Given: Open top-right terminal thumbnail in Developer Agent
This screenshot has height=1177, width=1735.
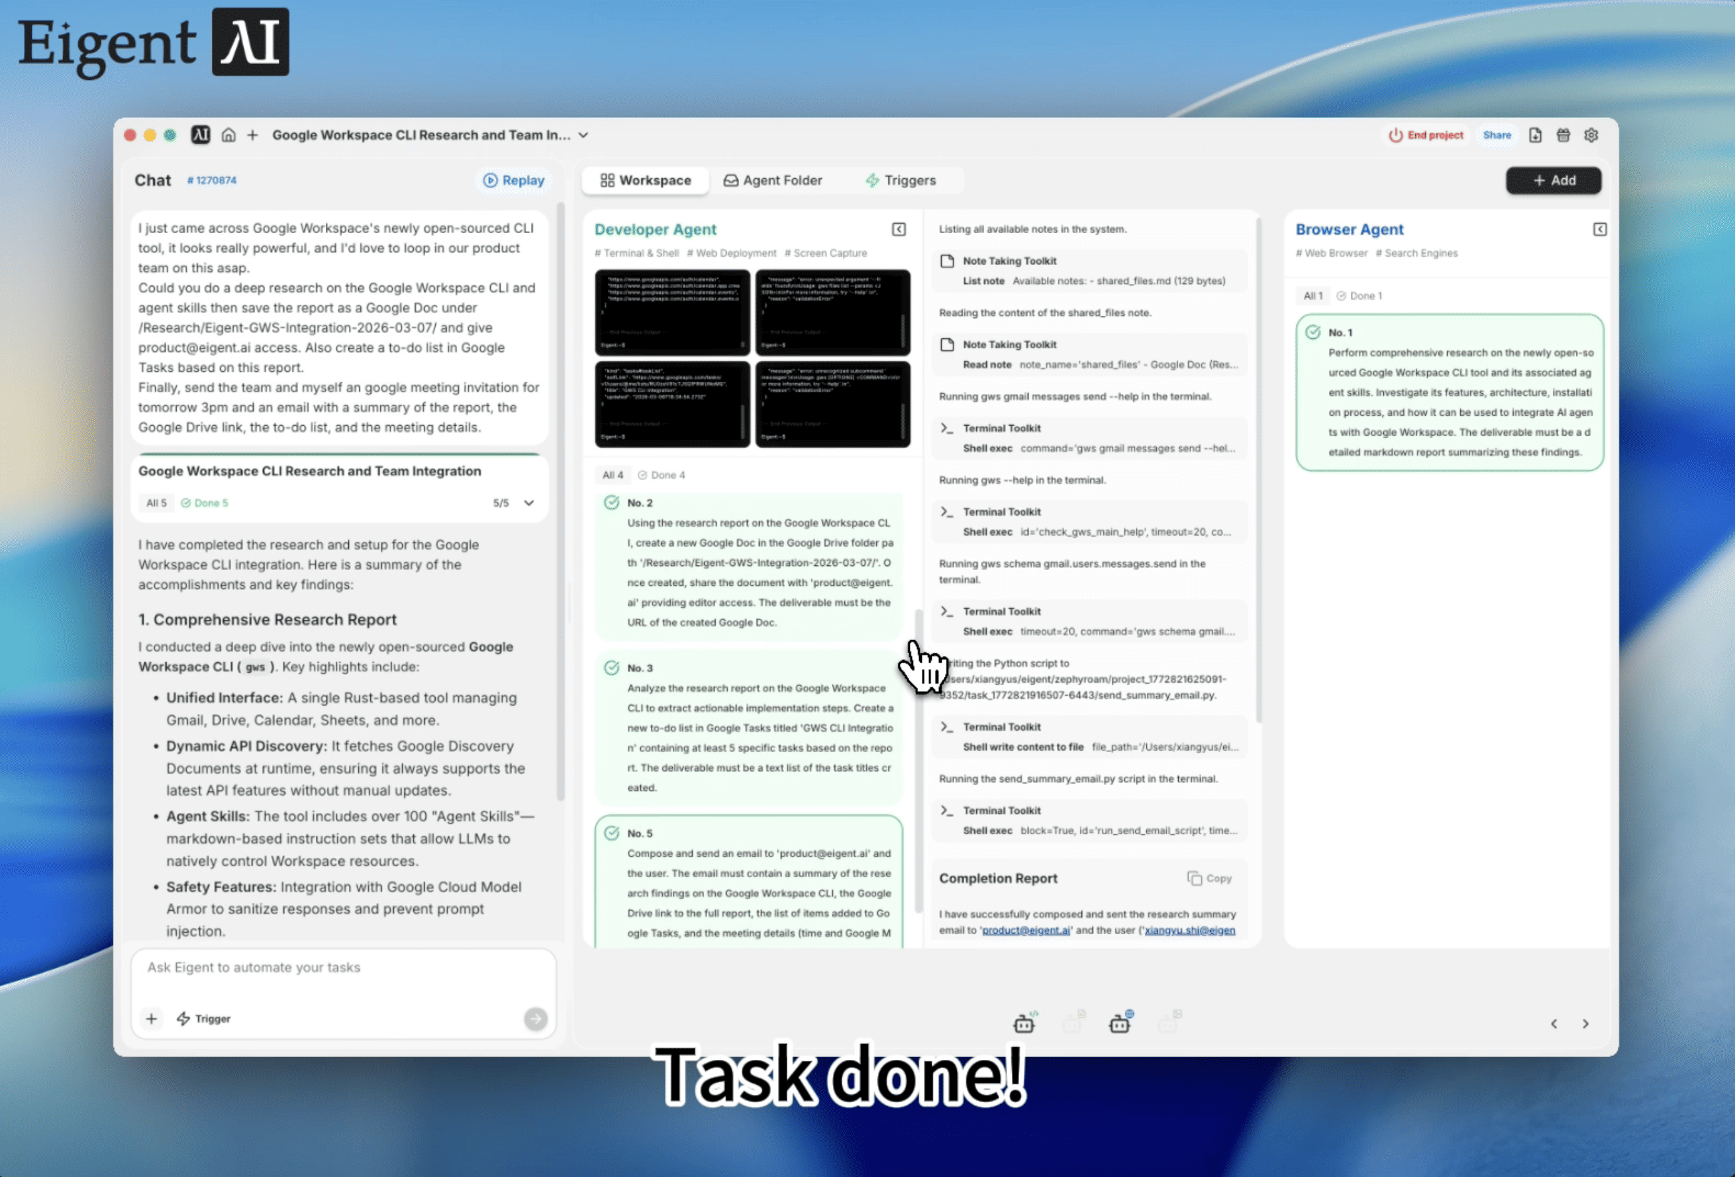Looking at the screenshot, I should coord(832,312).
